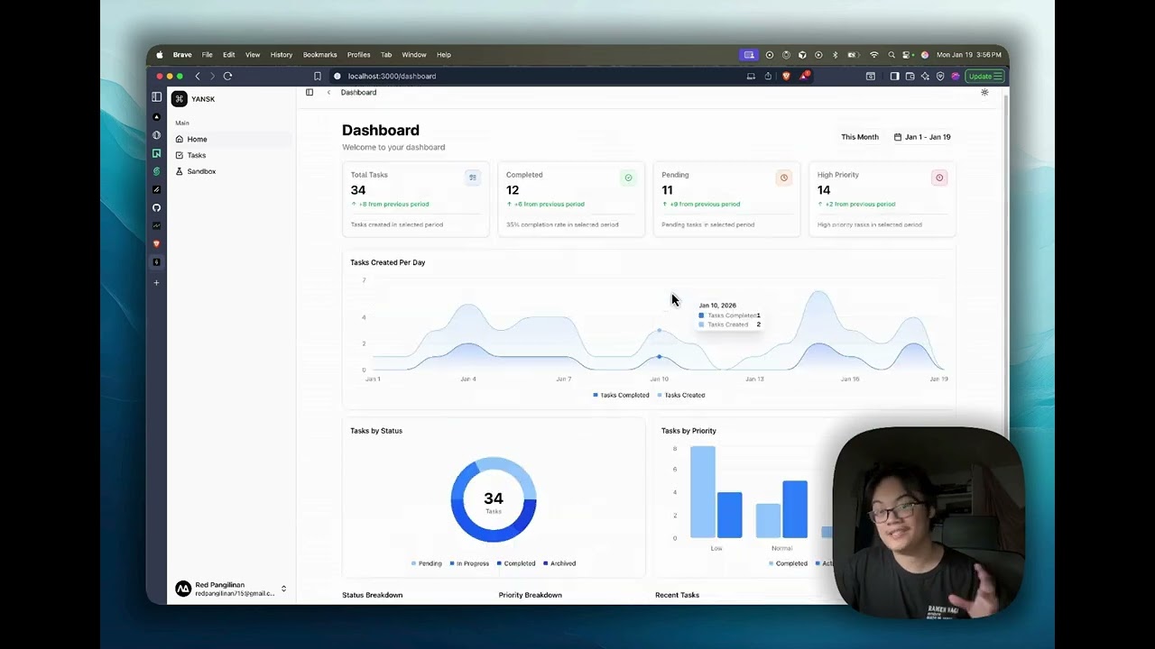Click the Spotlight search icon in menu bar

pos(892,55)
